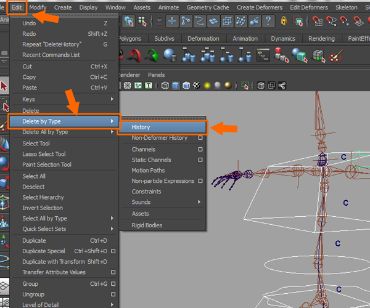Open the Skeleton menu

347,7
